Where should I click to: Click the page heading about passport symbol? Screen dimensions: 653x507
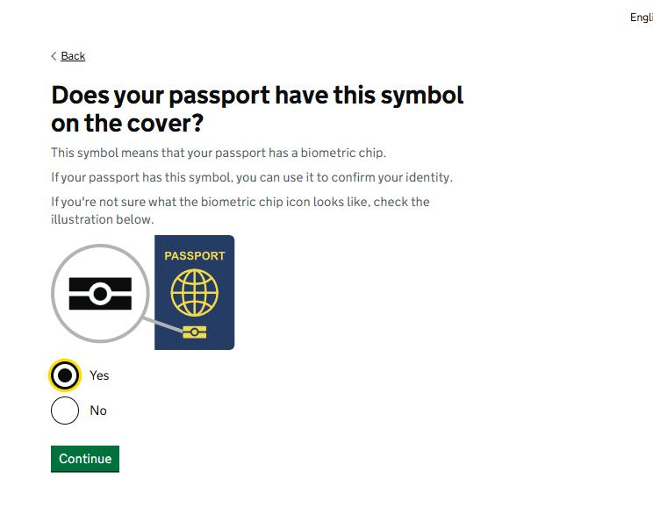coord(257,109)
